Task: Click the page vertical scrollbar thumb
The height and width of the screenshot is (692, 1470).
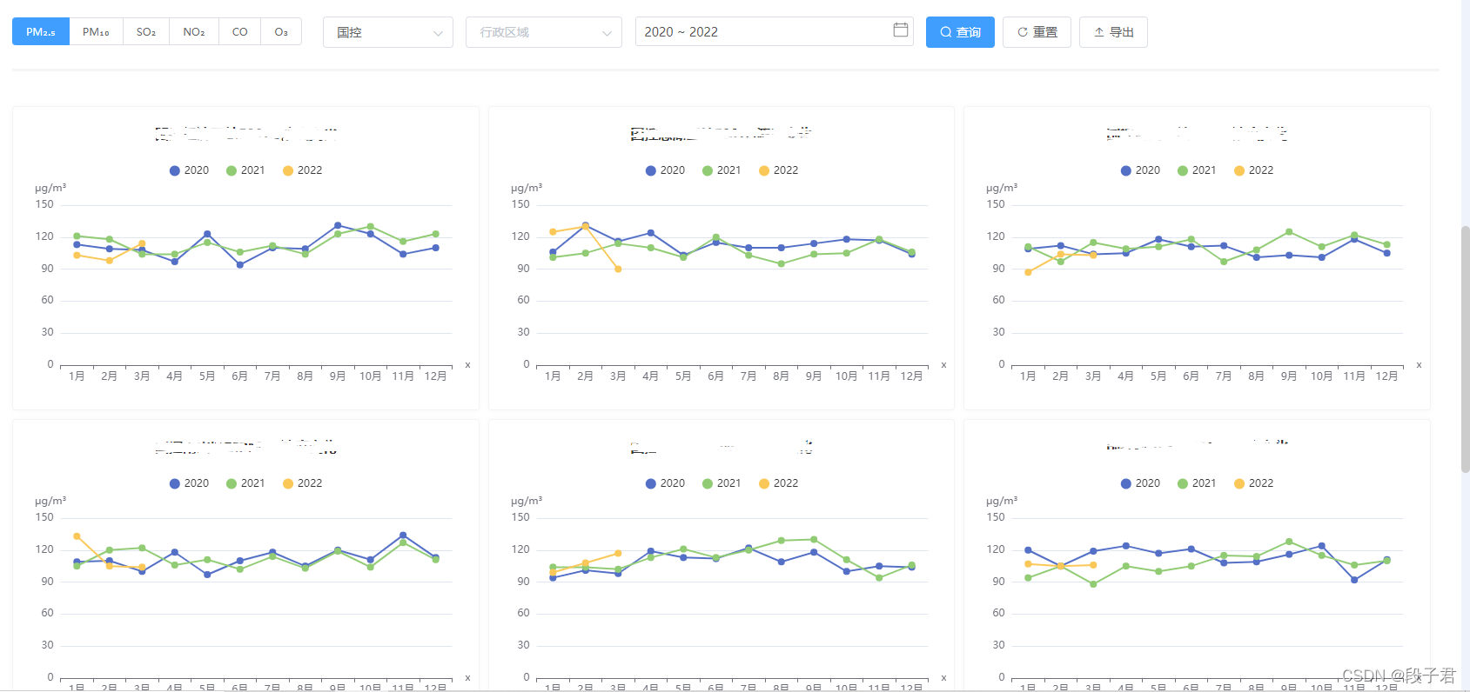Action: (x=1465, y=349)
